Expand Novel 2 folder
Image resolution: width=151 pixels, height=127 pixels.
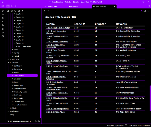click(x=12, y=50)
